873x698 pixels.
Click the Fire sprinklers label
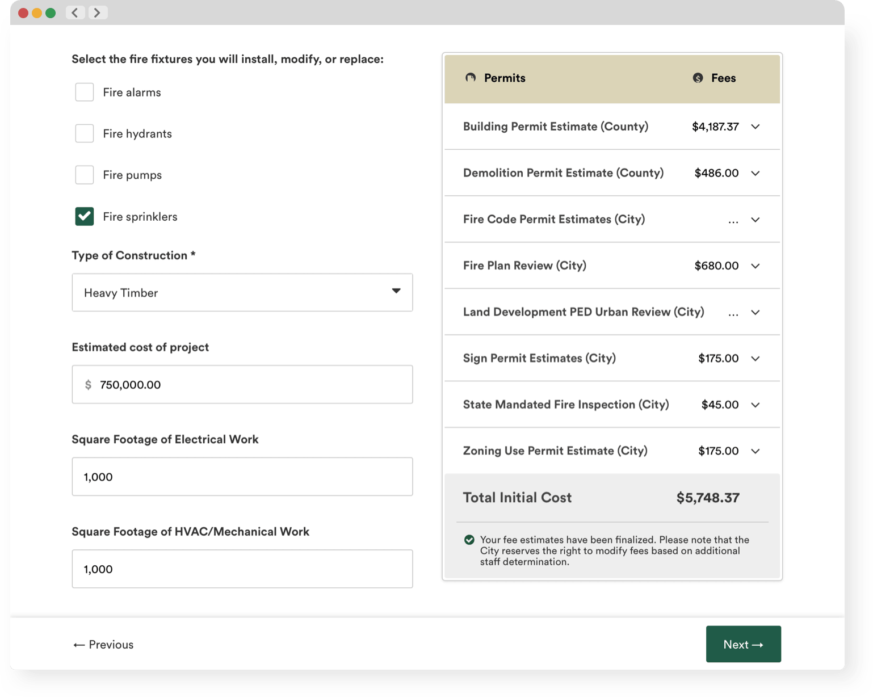pyautogui.click(x=140, y=217)
